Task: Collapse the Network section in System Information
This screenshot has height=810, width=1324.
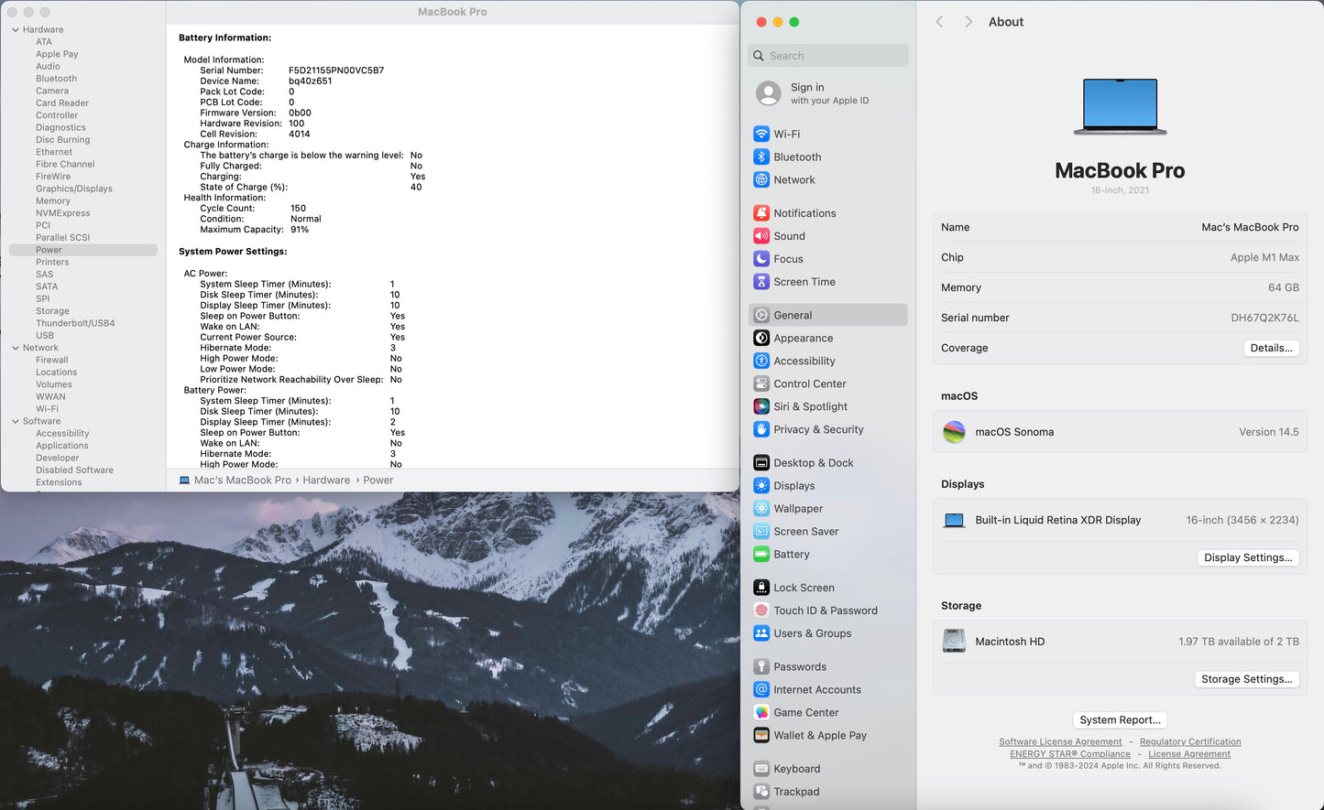Action: pyautogui.click(x=16, y=348)
